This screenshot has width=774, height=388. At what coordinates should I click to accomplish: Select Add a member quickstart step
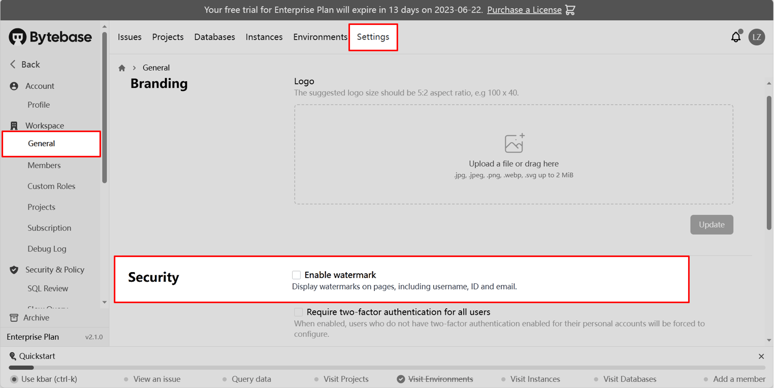pos(735,379)
